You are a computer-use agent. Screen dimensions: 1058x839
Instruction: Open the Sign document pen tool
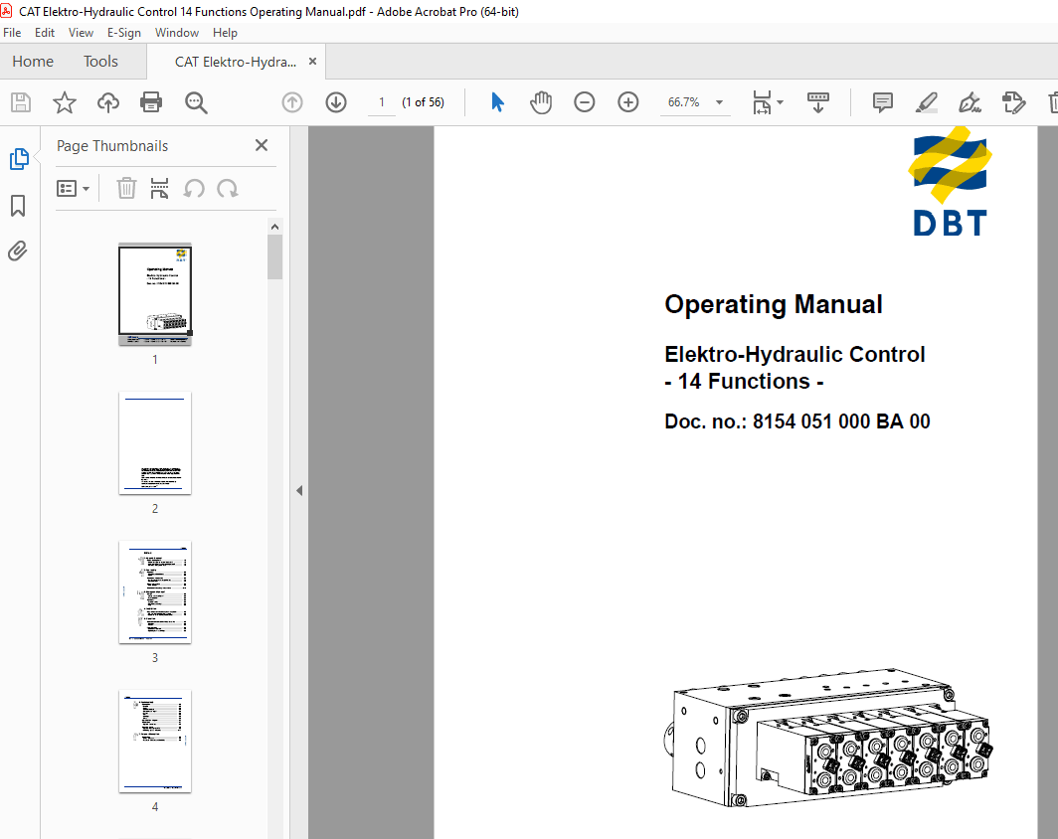[970, 102]
